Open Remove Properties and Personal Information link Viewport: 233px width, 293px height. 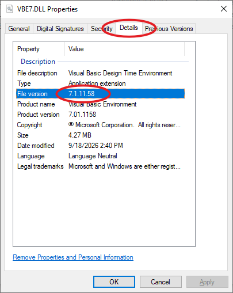[x=73, y=257]
